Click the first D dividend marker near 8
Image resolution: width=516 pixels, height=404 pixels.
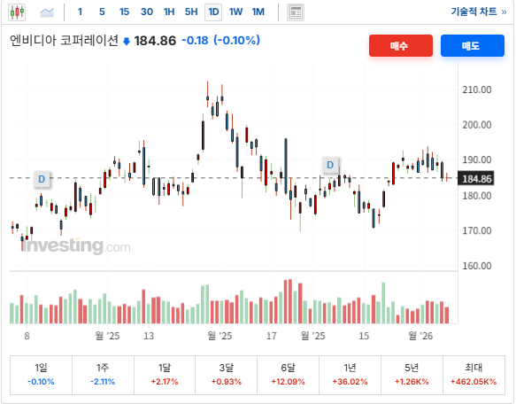pyautogui.click(x=42, y=179)
